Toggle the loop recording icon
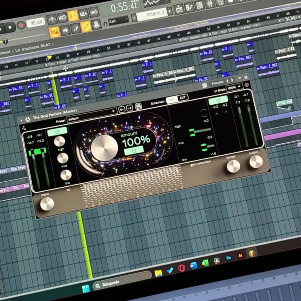This screenshot has width=301, height=301. (94, 12)
